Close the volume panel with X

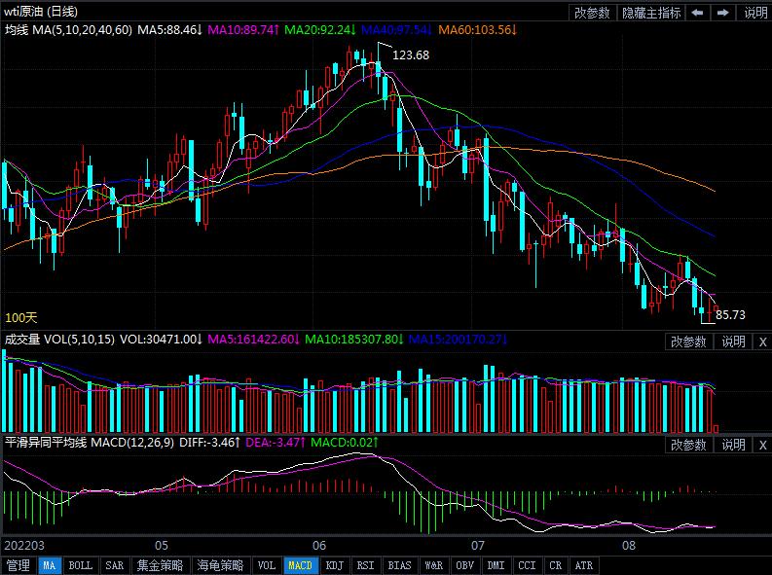point(762,341)
